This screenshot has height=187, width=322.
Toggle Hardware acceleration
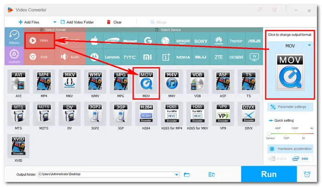[290, 149]
